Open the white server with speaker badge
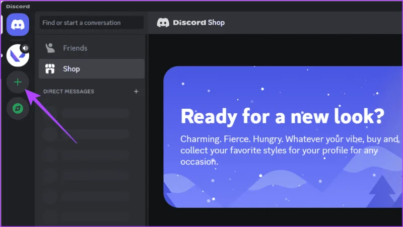The image size is (403, 227). [x=18, y=55]
